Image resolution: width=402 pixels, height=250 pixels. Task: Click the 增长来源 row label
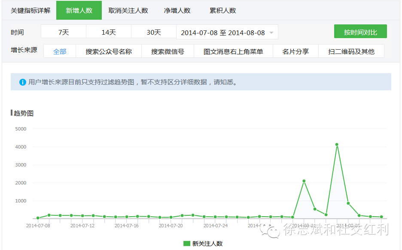click(x=24, y=50)
